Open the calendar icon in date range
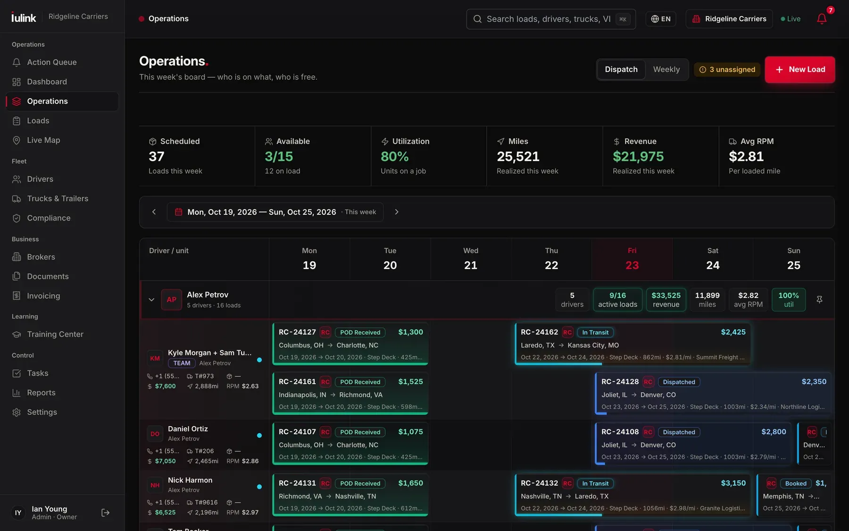This screenshot has height=531, width=849. tap(179, 212)
